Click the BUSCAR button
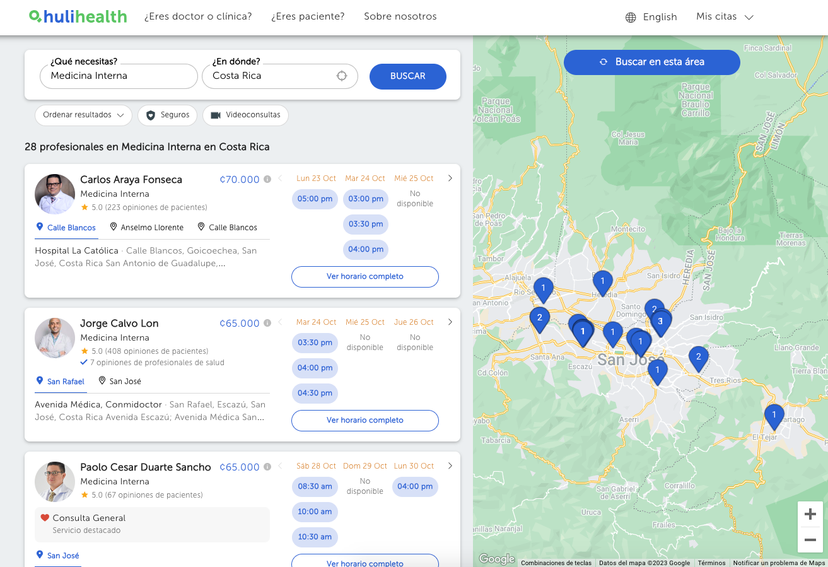This screenshot has height=567, width=828. pos(408,76)
